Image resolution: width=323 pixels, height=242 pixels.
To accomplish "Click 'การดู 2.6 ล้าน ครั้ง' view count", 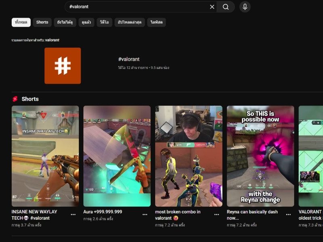I will coord(98,219).
